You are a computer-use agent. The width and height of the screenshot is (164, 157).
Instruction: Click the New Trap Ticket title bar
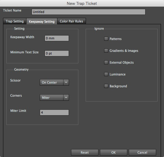pyautogui.click(x=82, y=3)
